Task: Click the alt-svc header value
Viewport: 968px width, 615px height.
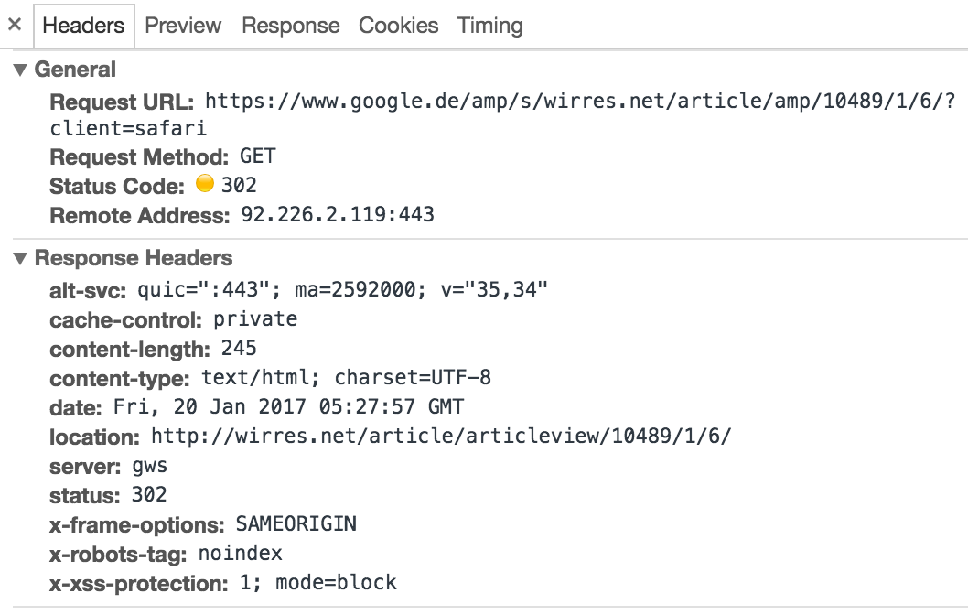Action: tap(342, 290)
